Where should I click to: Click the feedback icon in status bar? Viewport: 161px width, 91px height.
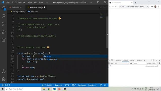click(x=101, y=85)
